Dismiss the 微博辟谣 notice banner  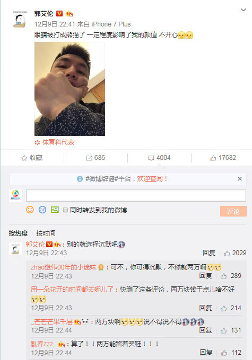(240, 178)
